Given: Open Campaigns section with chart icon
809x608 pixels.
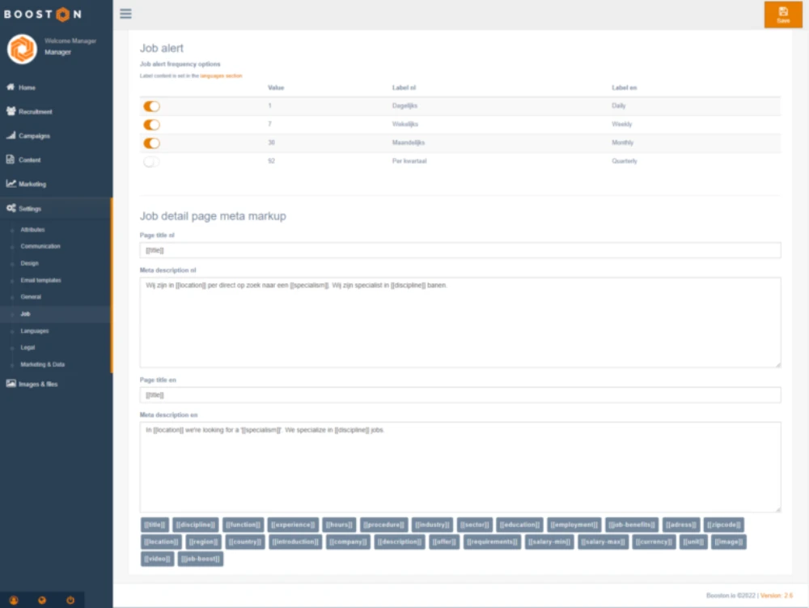Looking at the screenshot, I should tap(34, 136).
